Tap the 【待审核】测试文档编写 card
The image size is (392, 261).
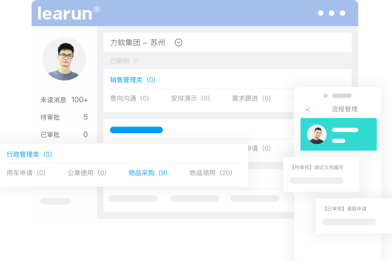(321, 174)
